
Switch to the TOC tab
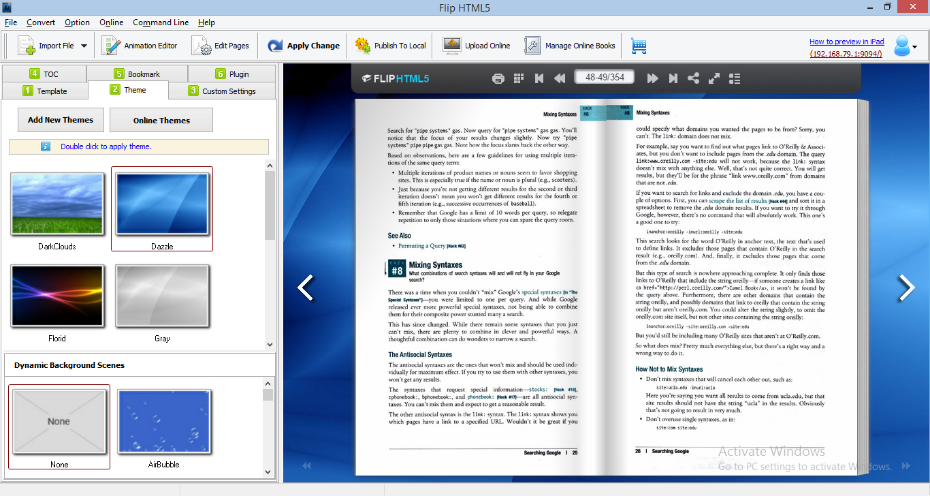tap(44, 74)
